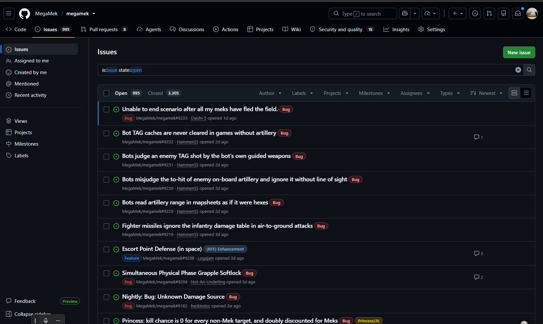Open Labels in the left sidebar
This screenshot has width=543, height=324.
point(41,156)
